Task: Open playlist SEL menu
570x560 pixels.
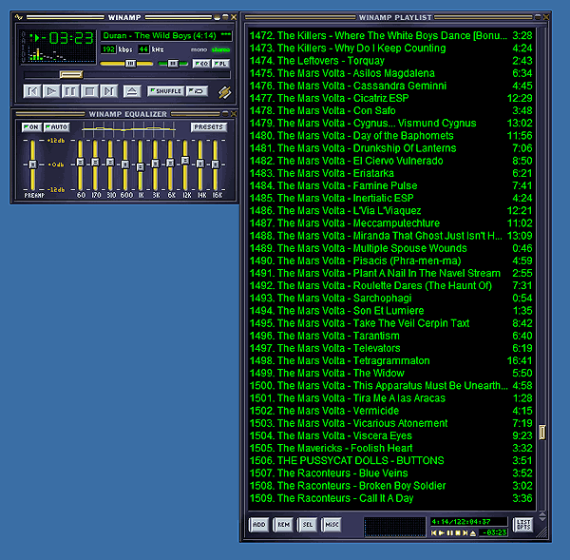Action: click(x=308, y=524)
